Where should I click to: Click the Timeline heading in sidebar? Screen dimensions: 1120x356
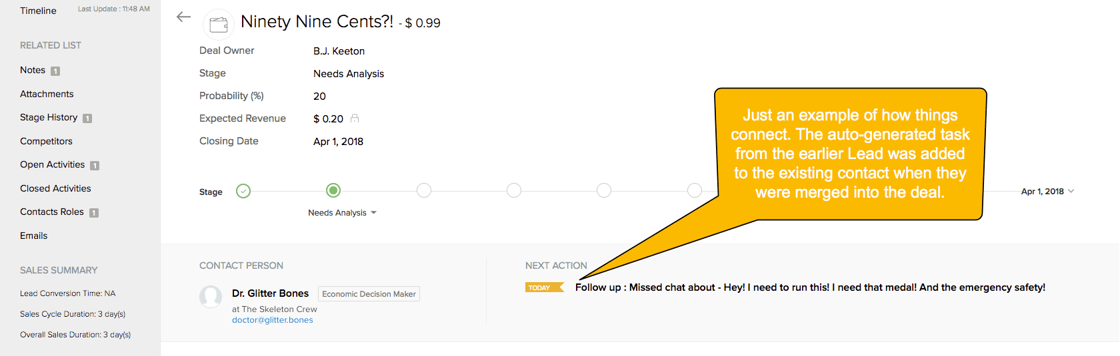pyautogui.click(x=38, y=11)
